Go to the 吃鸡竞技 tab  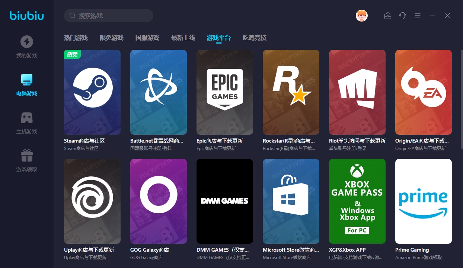pos(254,38)
